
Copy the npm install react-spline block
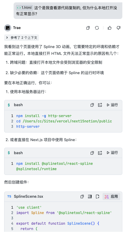click(x=92, y=153)
